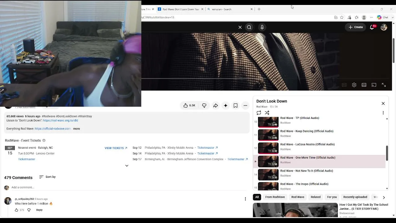The image size is (396, 223).
Task: Cast the video to a TV
Action: (374, 85)
